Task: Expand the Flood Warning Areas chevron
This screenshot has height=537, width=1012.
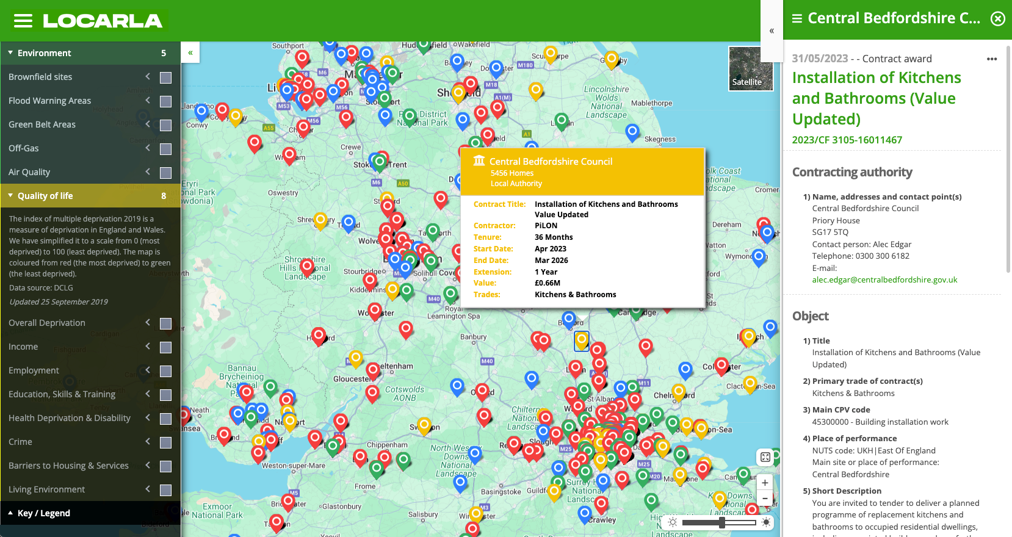Action: (148, 100)
